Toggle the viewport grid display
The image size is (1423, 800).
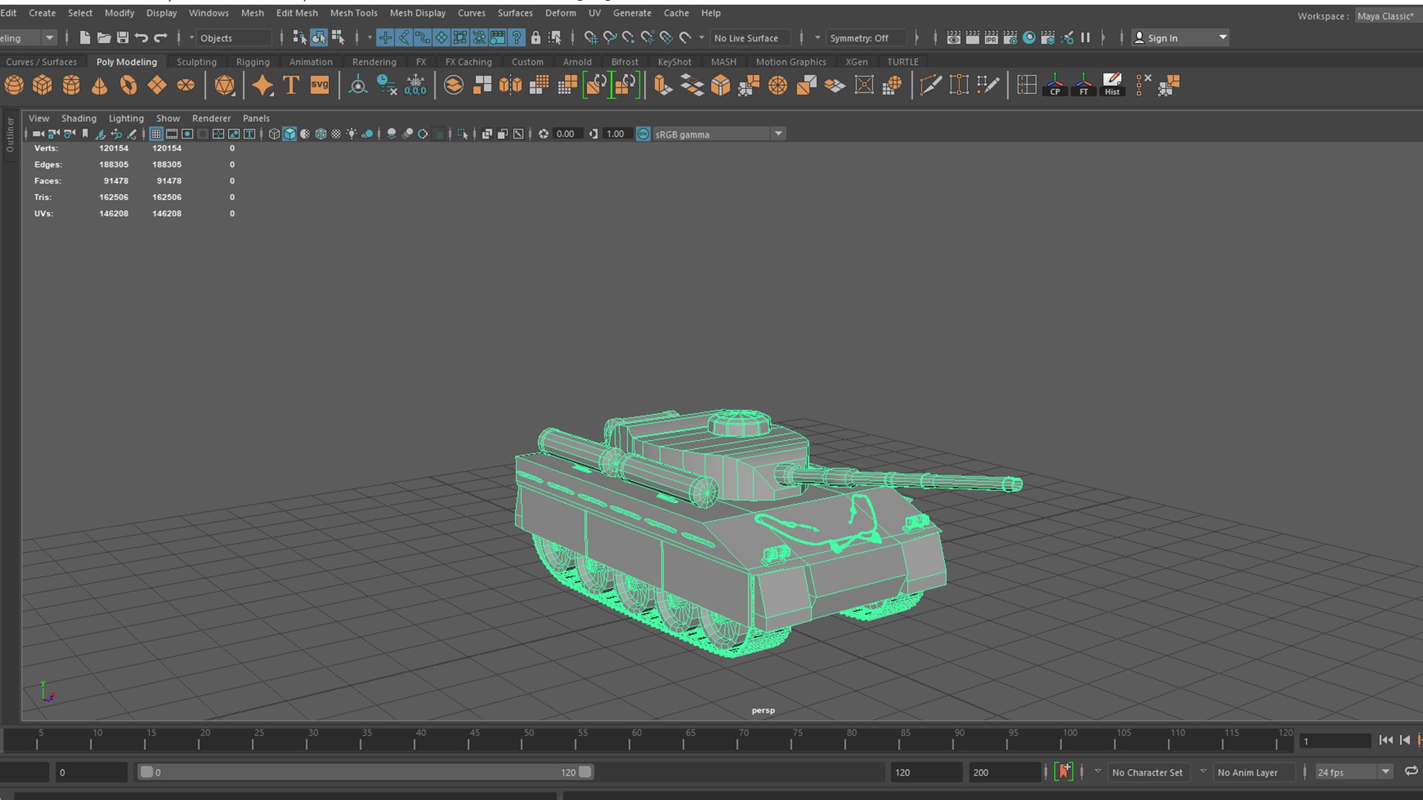pyautogui.click(x=156, y=134)
